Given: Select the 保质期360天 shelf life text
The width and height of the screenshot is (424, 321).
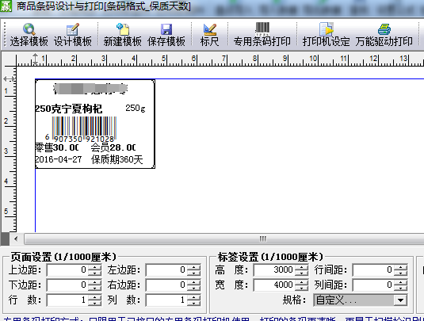Looking at the screenshot, I should [117, 159].
